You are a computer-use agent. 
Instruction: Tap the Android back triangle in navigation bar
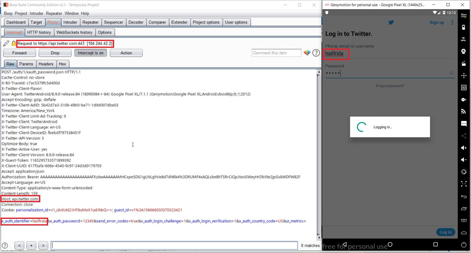click(x=345, y=245)
